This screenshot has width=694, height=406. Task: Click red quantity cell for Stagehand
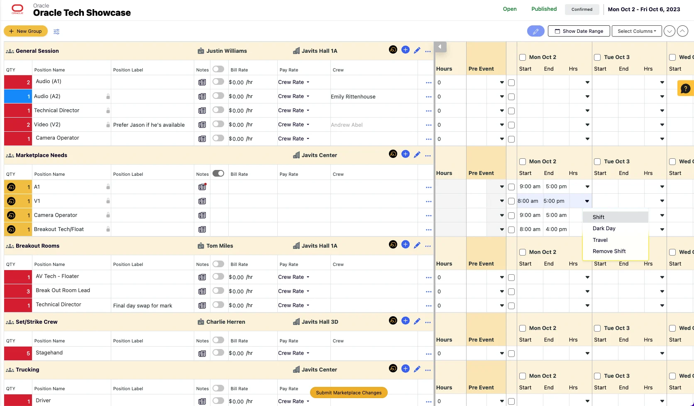18,353
